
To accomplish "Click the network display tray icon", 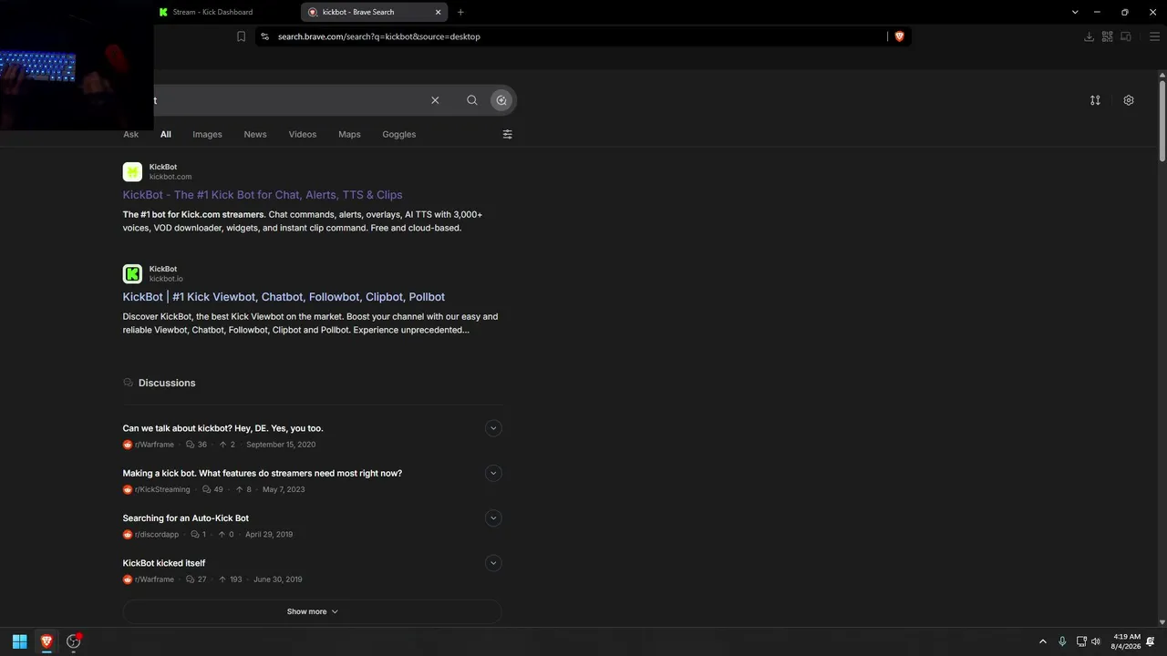I will [x=1081, y=641].
